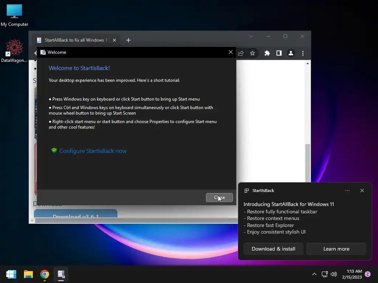
Task: Open Chrome tab search dropdown
Action: (251, 36)
